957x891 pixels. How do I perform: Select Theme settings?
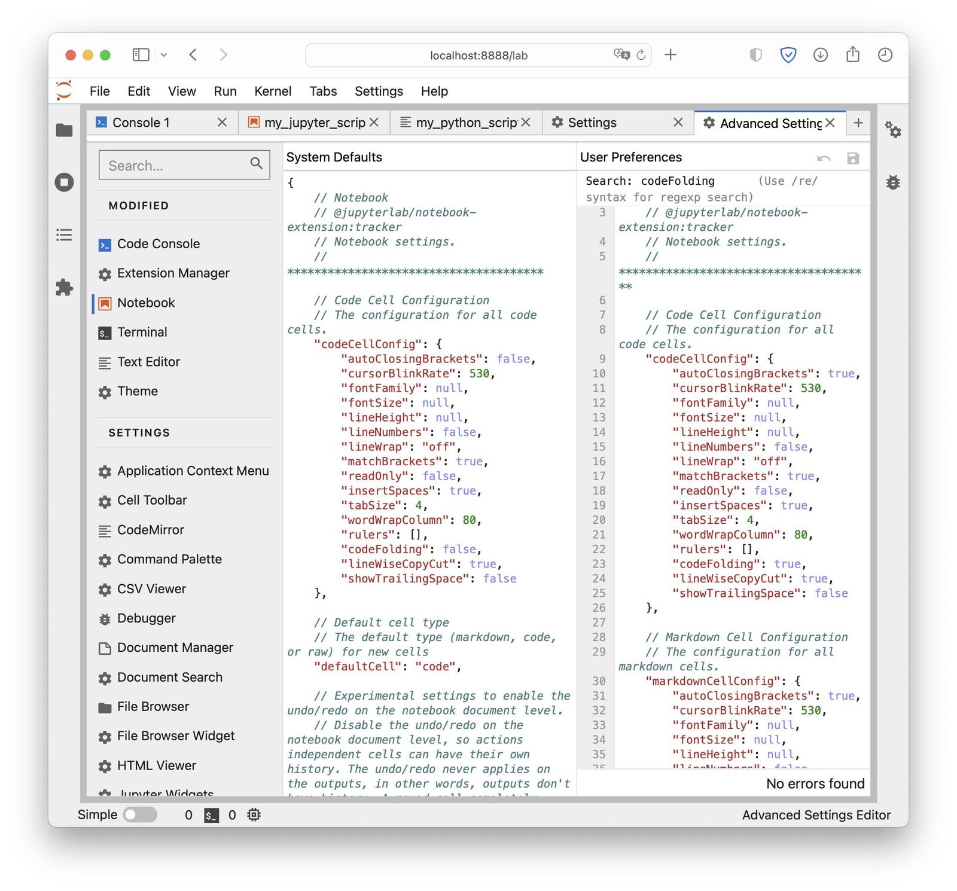pos(138,392)
